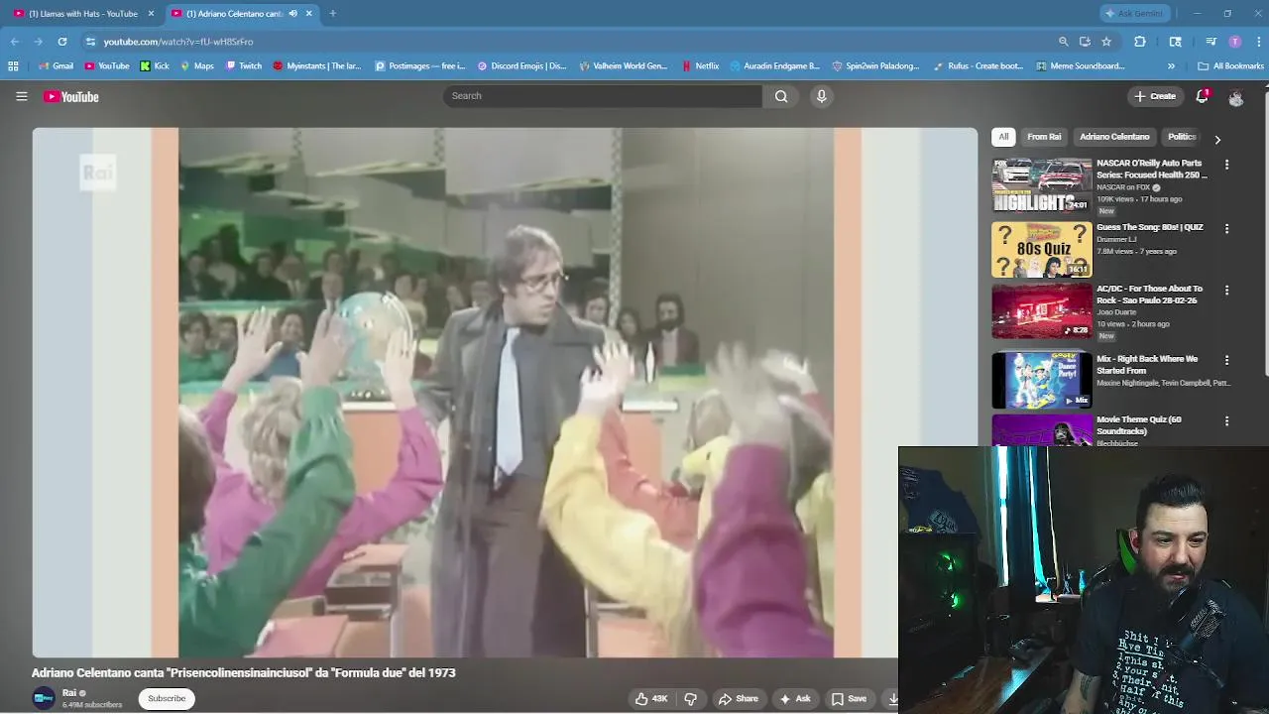Open options for Movie Theme Quiz video
This screenshot has width=1269, height=714.
[1226, 421]
